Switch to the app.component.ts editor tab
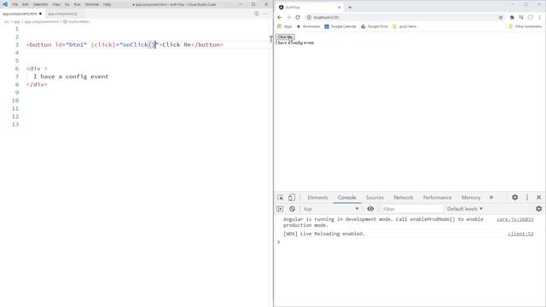 click(x=63, y=14)
